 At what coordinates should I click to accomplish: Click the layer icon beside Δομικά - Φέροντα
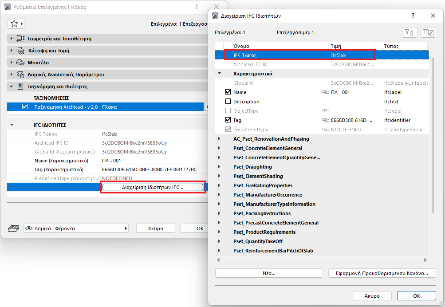pos(13,228)
